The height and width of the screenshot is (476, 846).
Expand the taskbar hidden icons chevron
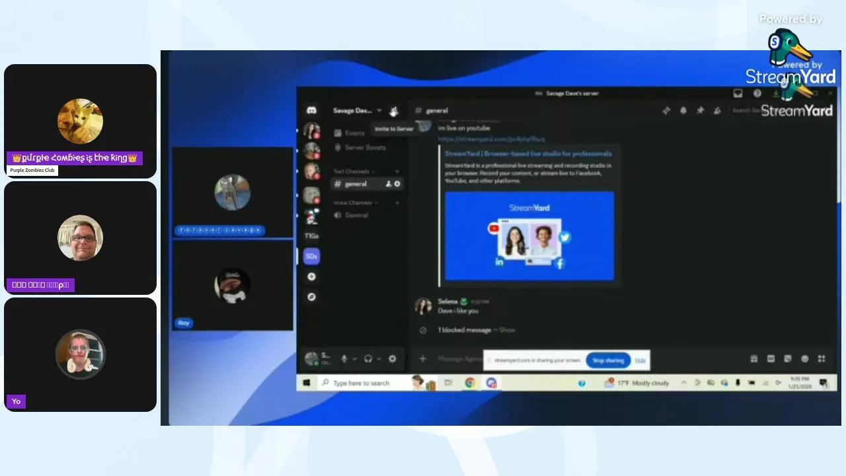684,383
